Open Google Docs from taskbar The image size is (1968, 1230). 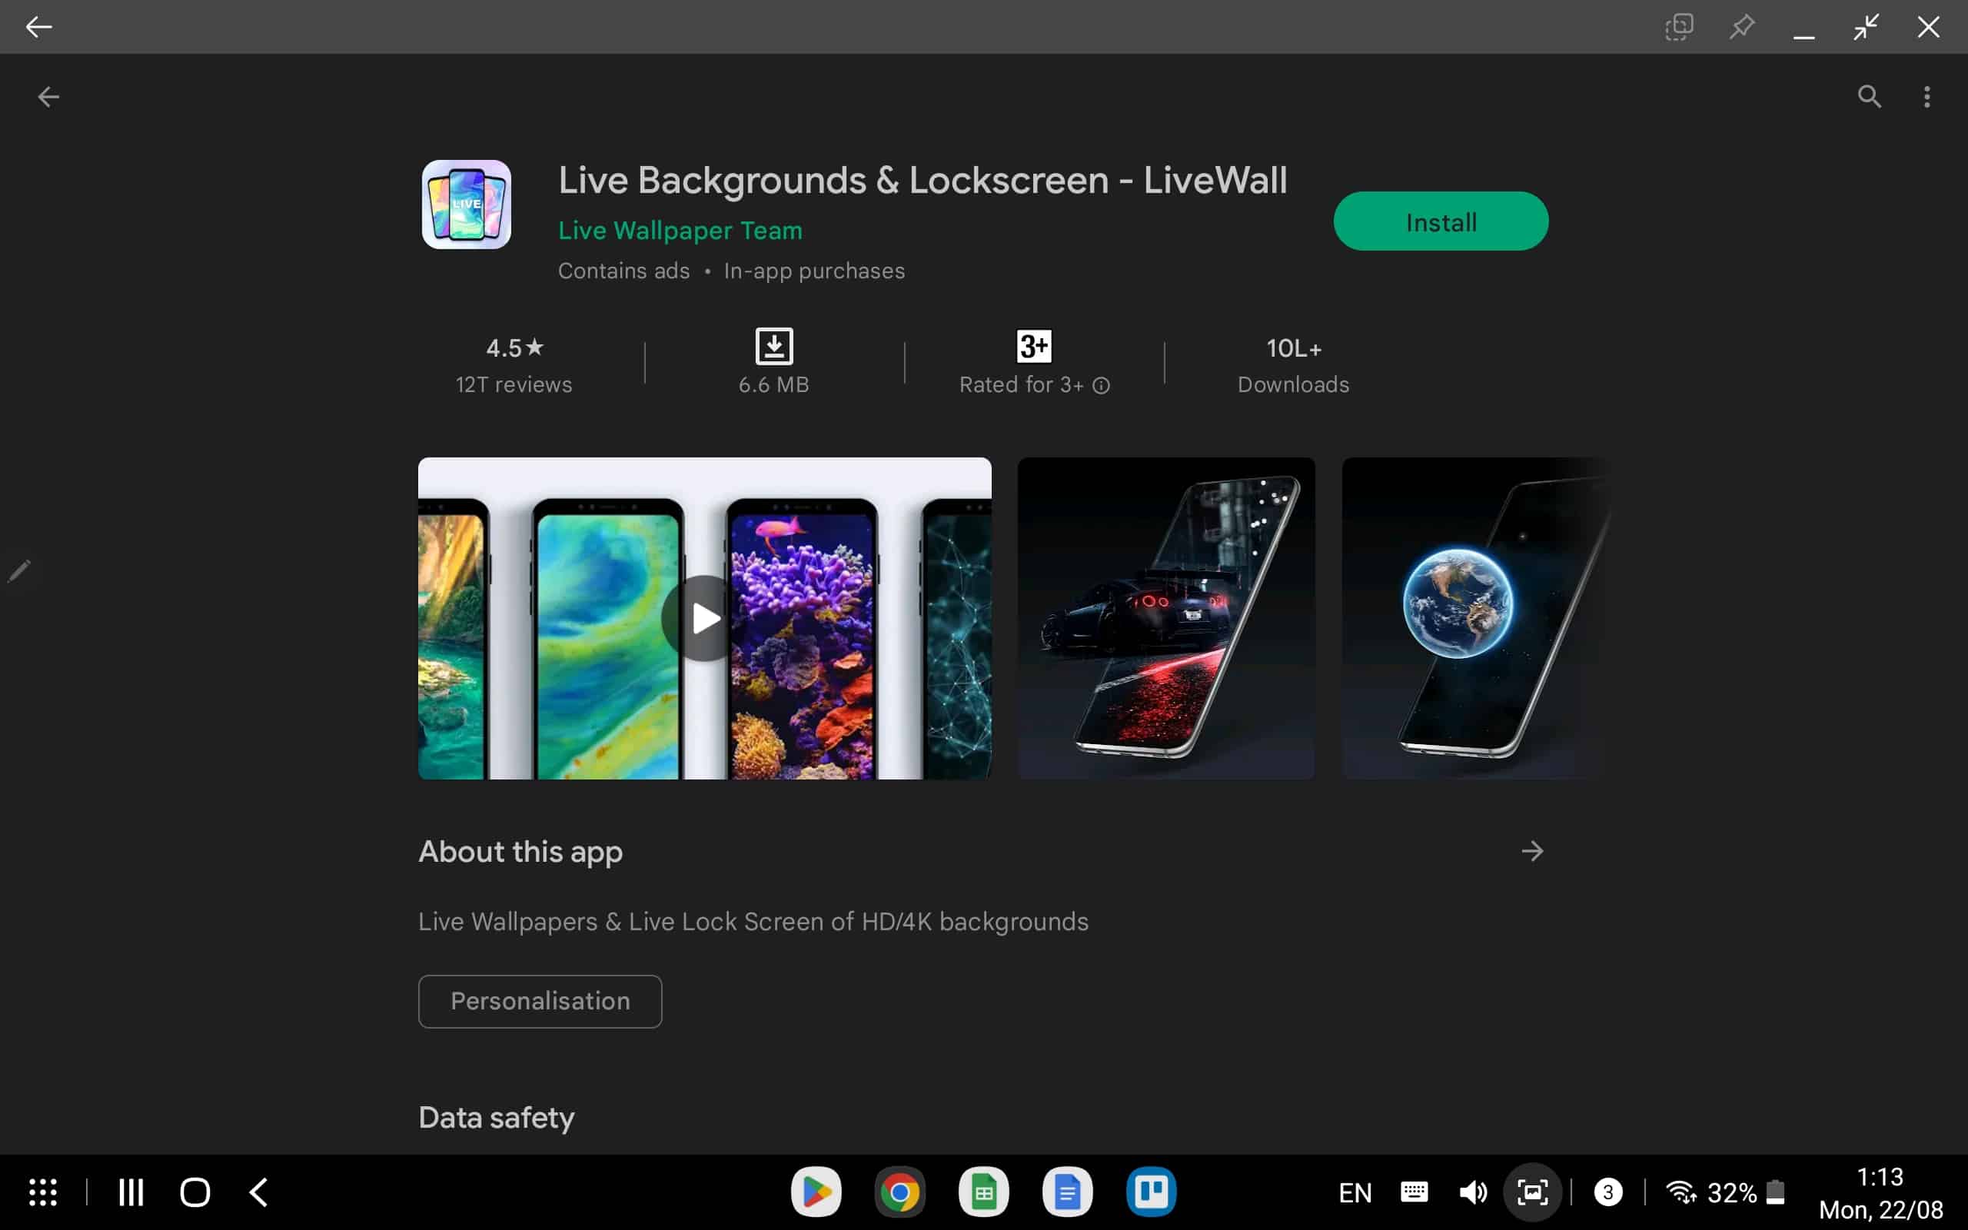(x=1069, y=1192)
